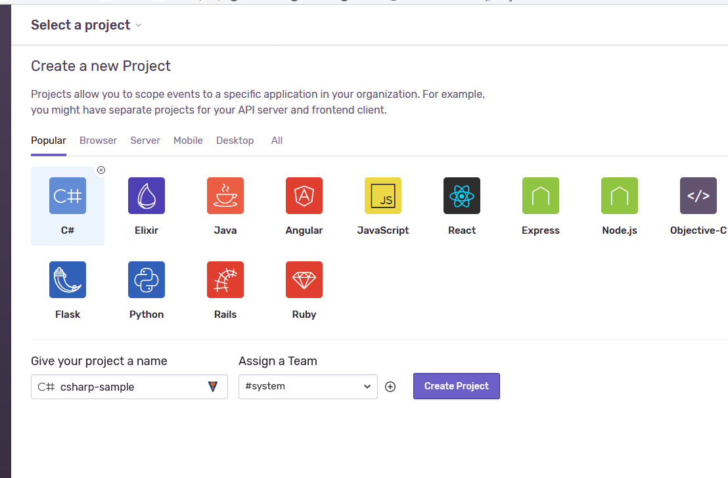Viewport: 728px width, 478px height.
Task: Open the Server tab
Action: point(145,140)
